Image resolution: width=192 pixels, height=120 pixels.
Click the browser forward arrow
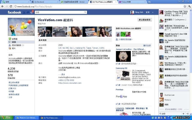click(x=7, y=6)
